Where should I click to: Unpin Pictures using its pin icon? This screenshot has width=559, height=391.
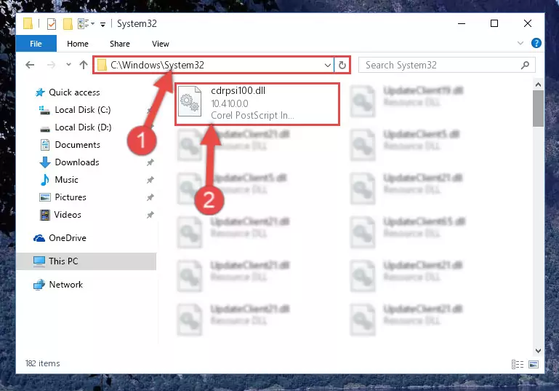click(x=150, y=197)
